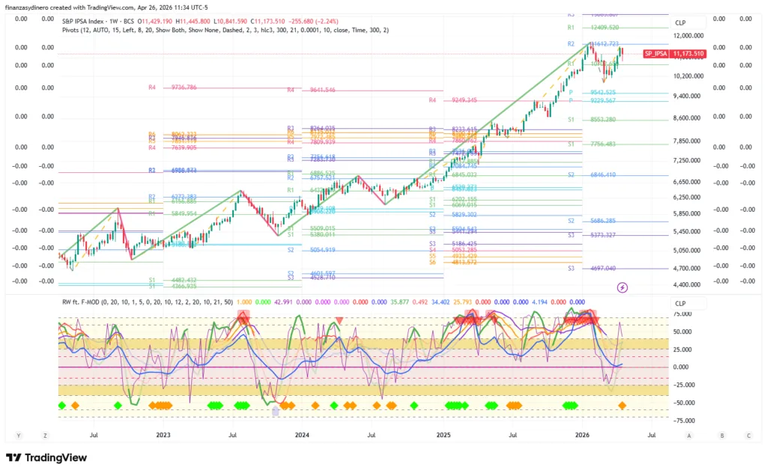Click the circled B button at bottom right
The width and height of the screenshot is (767, 473).
[721, 435]
